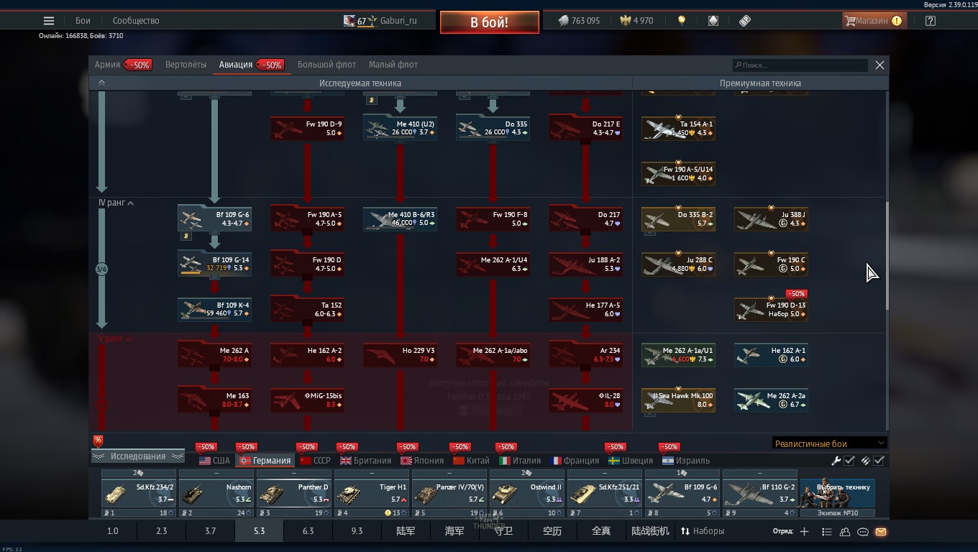The height and width of the screenshot is (552, 978).
Task: Select the США nation
Action: 215,461
